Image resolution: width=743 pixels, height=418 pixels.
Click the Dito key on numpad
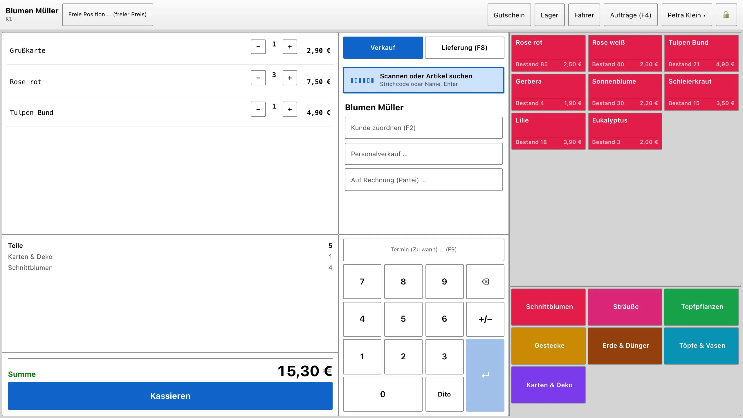click(x=444, y=394)
